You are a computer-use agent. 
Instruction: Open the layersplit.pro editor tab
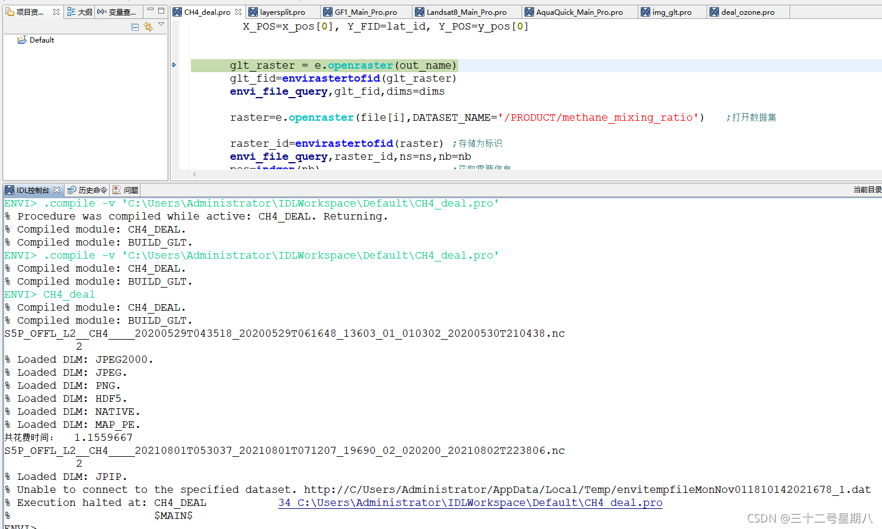(x=283, y=12)
